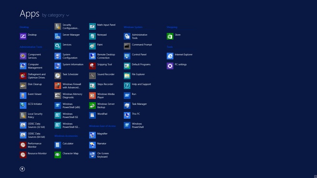The height and width of the screenshot is (178, 317).
Task: Click the Windows Accessories category heading
Action: tap(66, 136)
